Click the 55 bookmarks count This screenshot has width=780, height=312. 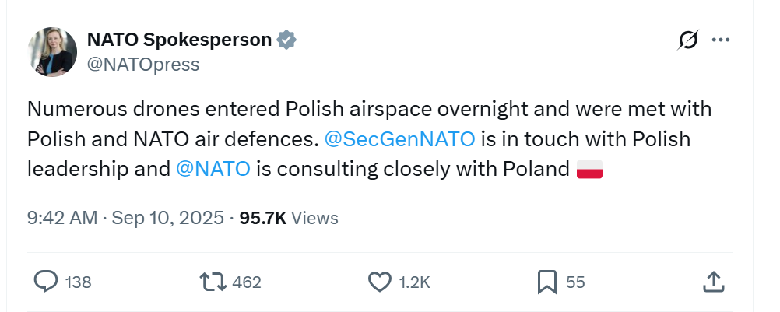575,282
